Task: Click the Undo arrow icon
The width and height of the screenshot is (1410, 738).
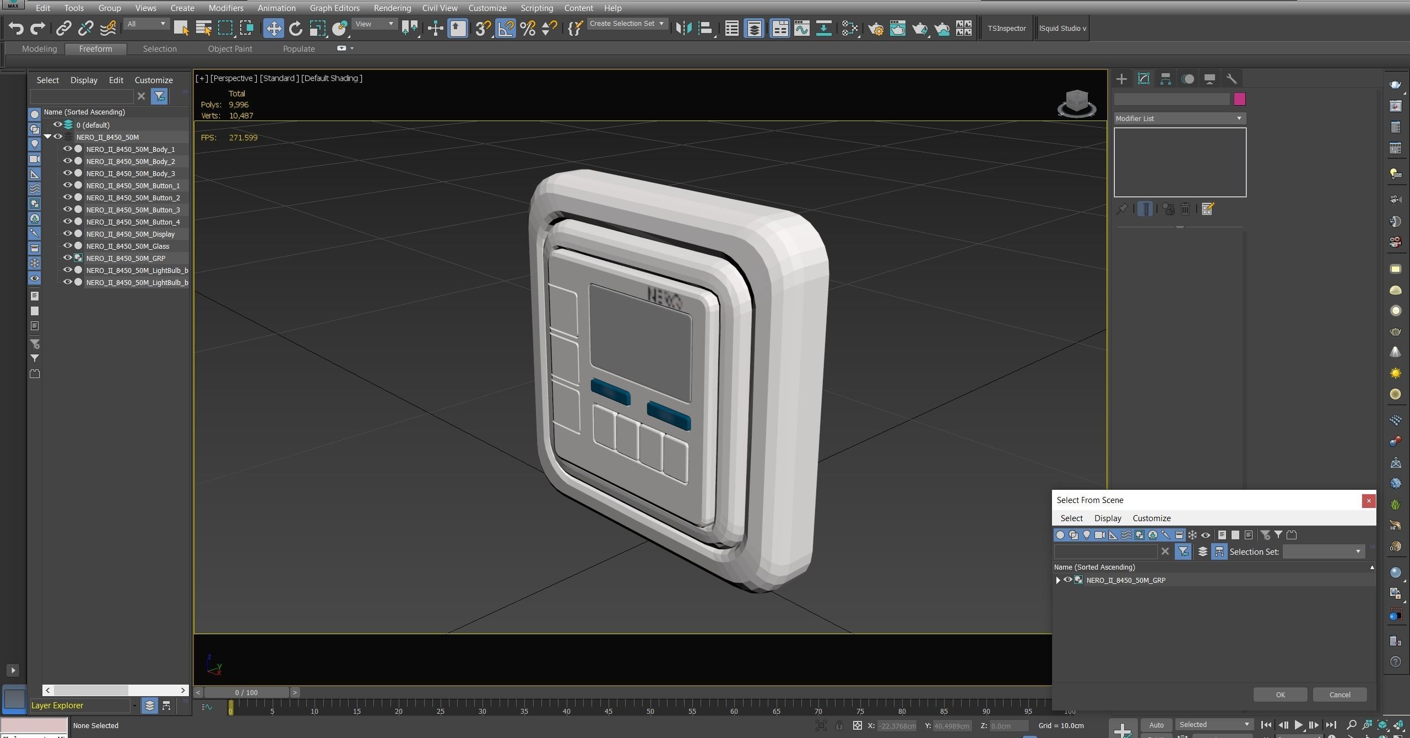Action: tap(16, 28)
